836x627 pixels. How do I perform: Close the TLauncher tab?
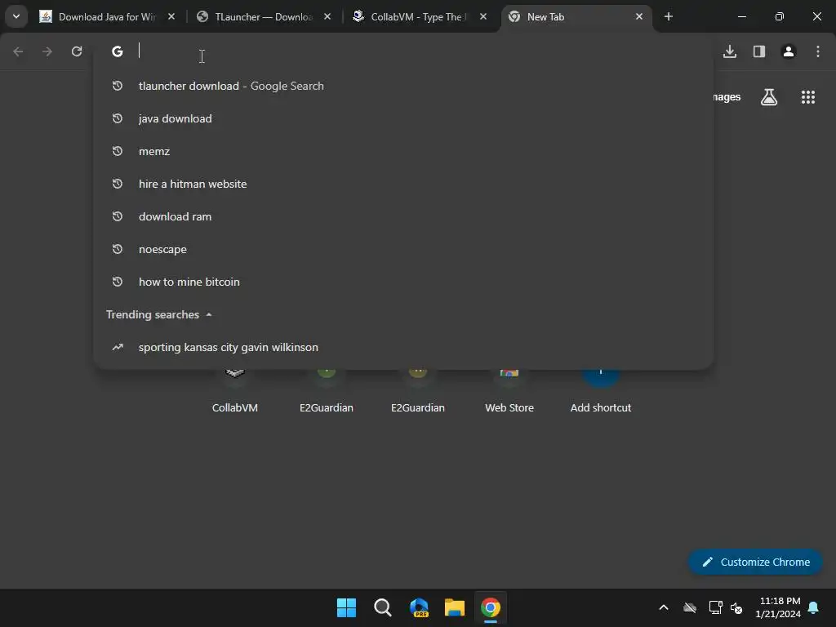(327, 16)
